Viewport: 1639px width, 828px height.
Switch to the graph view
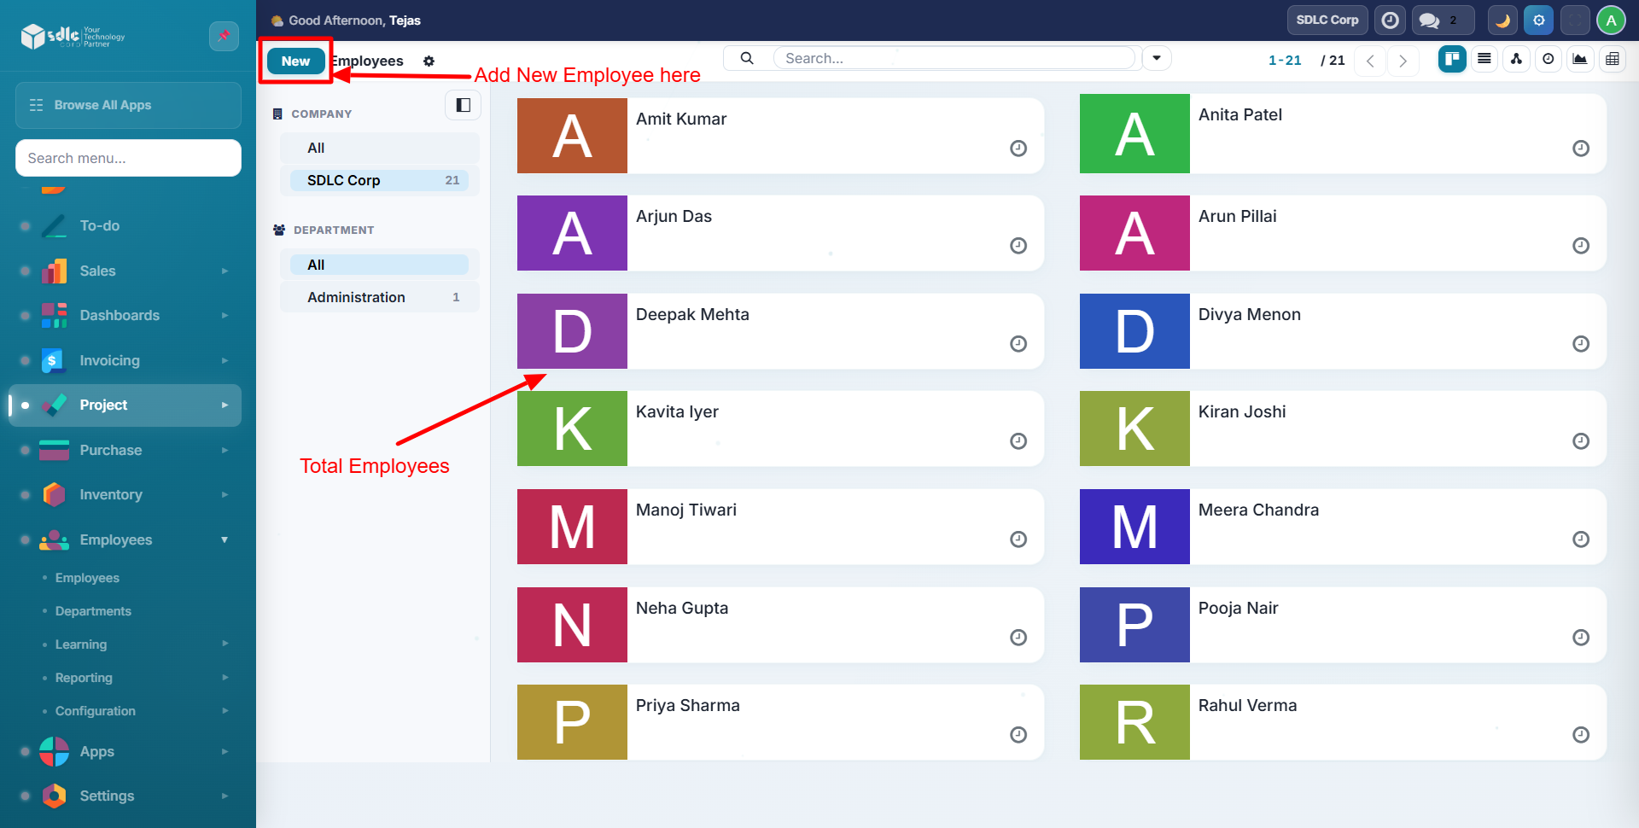coord(1580,59)
